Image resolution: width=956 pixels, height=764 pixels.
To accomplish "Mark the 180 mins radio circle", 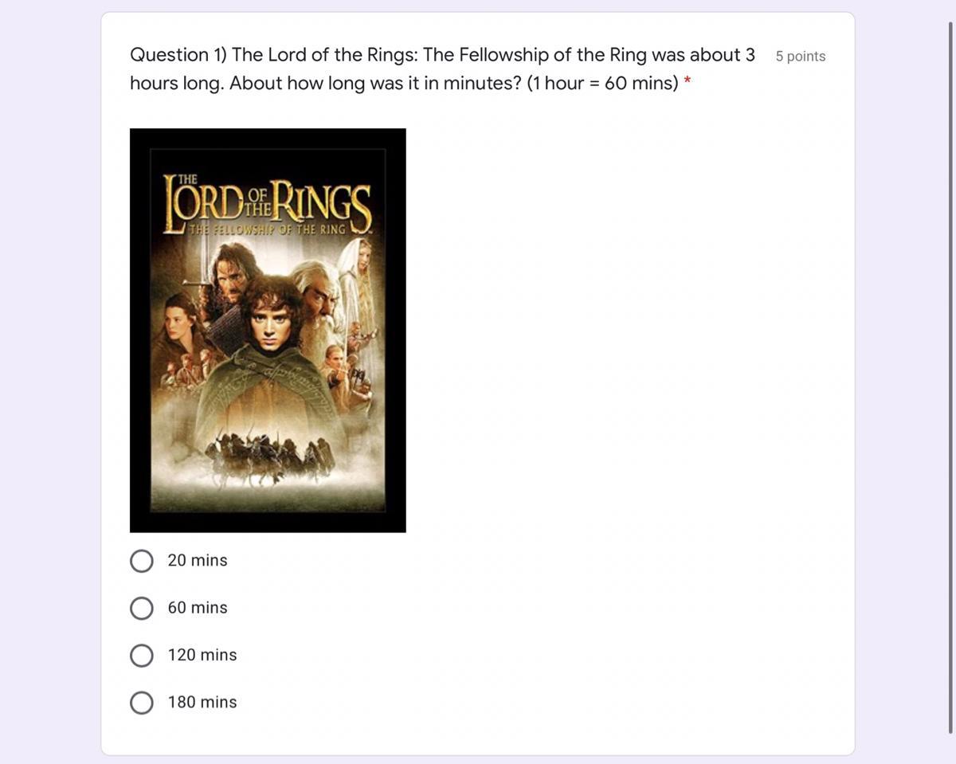I will click(x=142, y=703).
